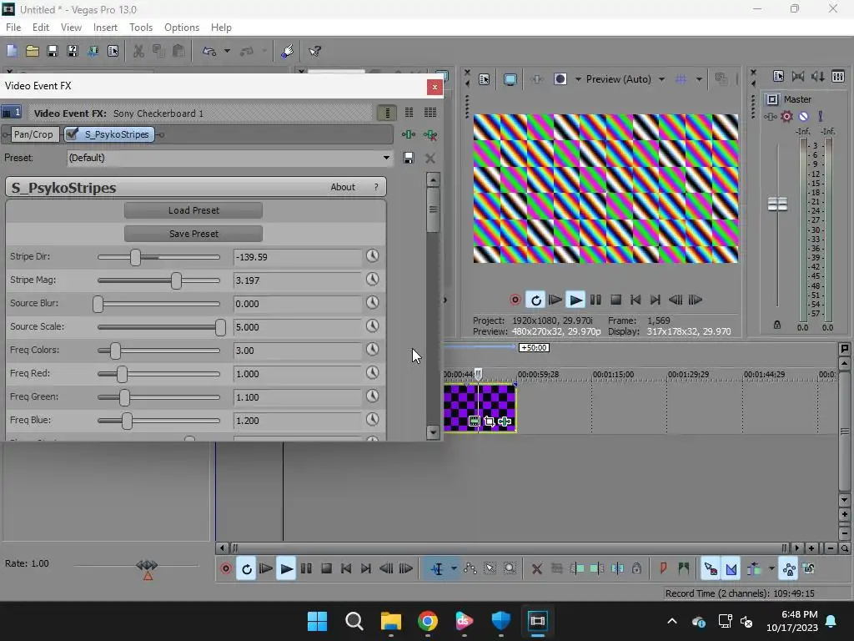Open the Tools menu
The height and width of the screenshot is (641, 854).
click(140, 28)
